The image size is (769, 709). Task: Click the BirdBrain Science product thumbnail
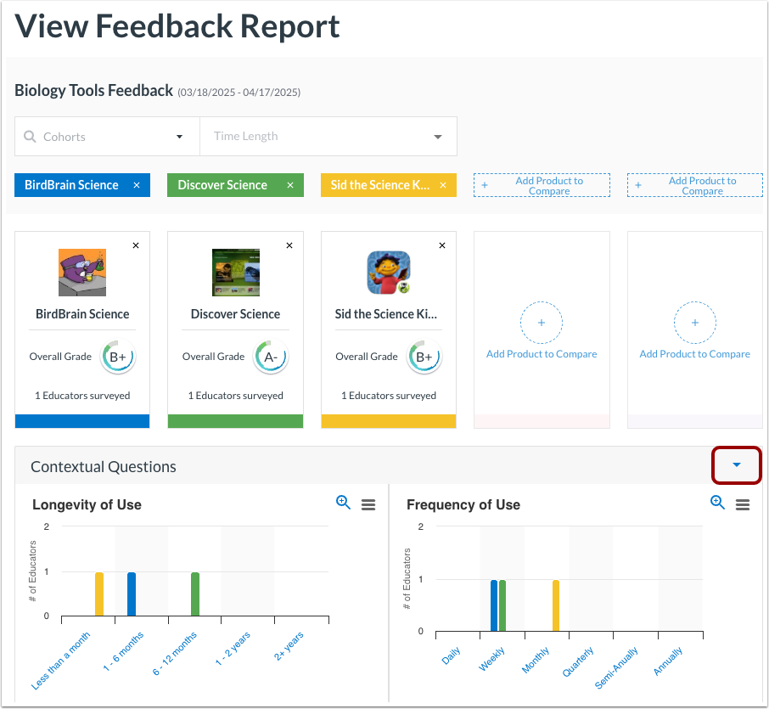click(x=81, y=272)
